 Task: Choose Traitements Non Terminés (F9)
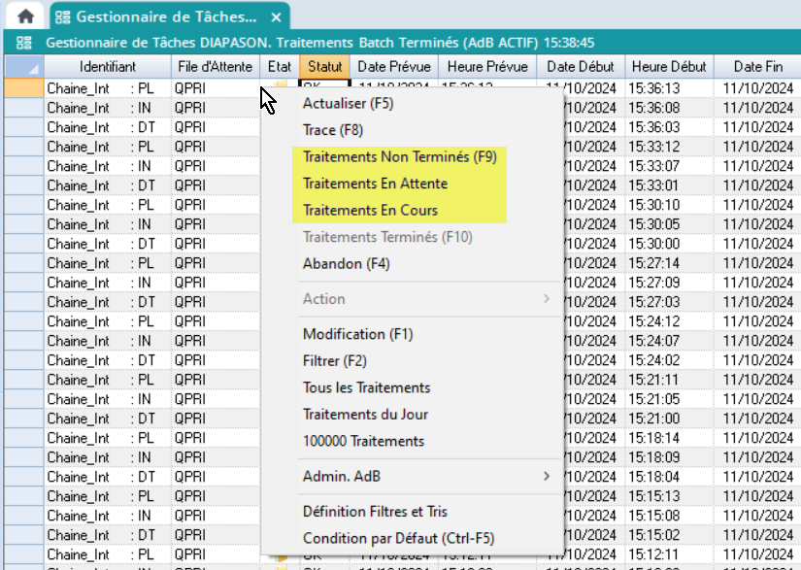point(399,157)
